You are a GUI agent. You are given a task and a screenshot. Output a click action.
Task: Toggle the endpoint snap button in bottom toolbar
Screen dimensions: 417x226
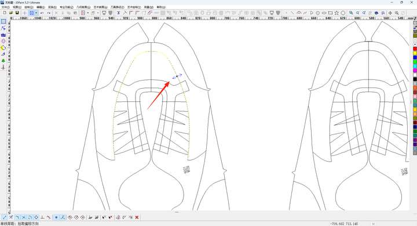coord(5,217)
